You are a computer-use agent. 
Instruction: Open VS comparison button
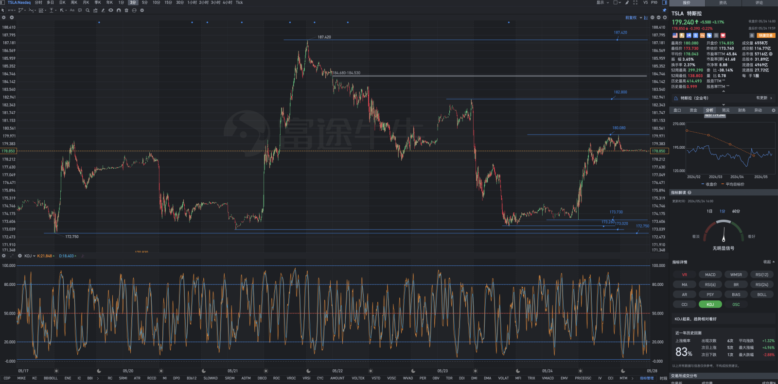[x=645, y=2]
